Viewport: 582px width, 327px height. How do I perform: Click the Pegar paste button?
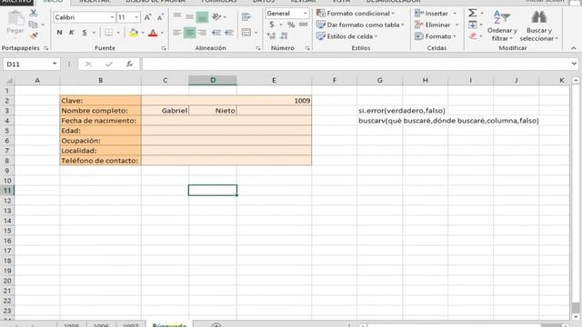15,23
